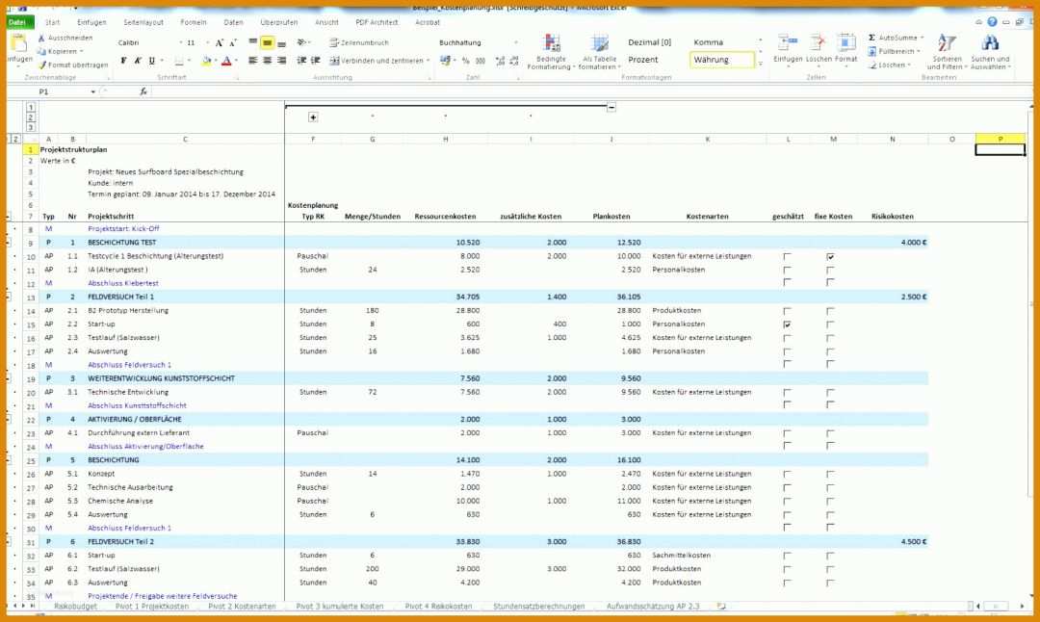Viewport: 1040px width, 622px height.
Task: Switch to the Formeln ribbon tab
Action: point(194,22)
